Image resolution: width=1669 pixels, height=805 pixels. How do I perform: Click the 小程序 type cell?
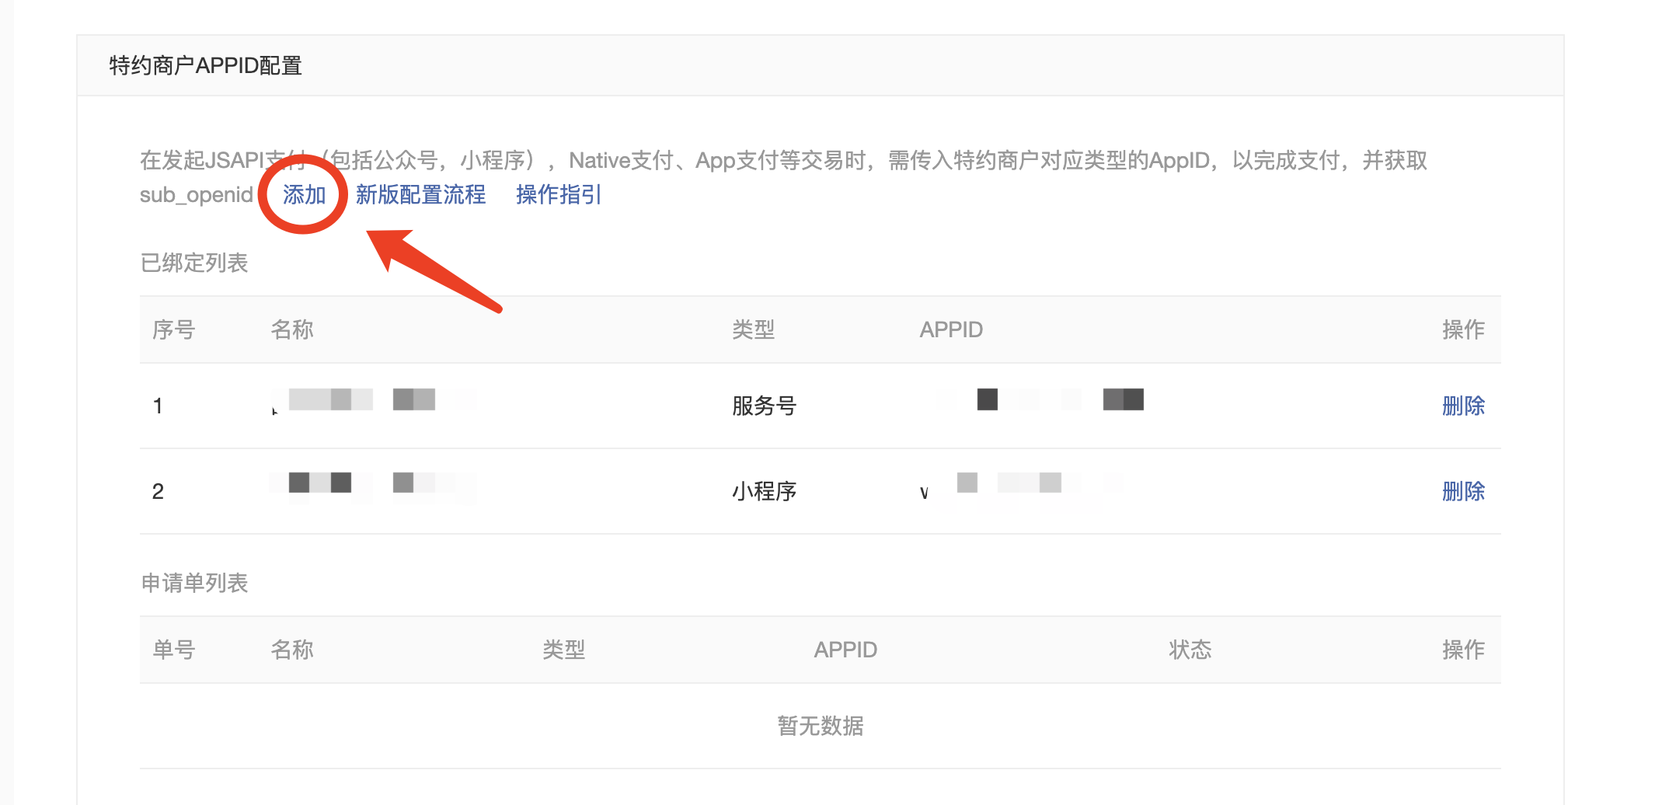(764, 491)
